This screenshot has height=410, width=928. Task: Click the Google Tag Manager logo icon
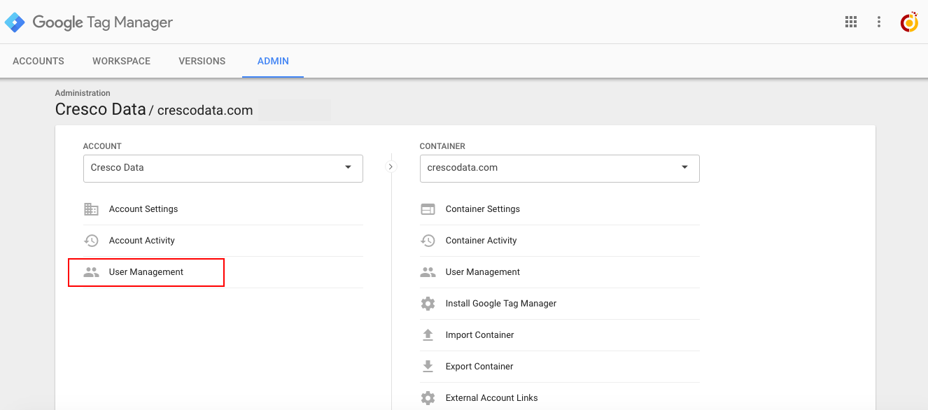tap(15, 22)
